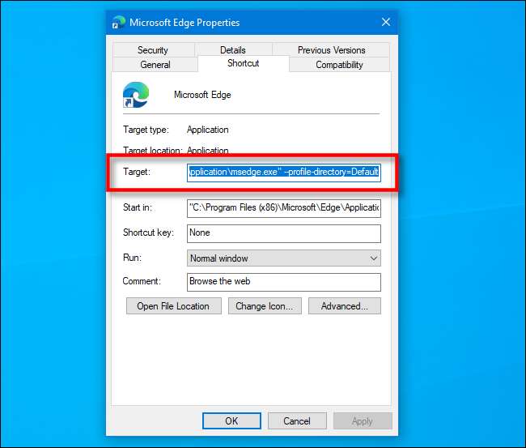Click the Target type value Application
The width and height of the screenshot is (526, 448).
pos(208,130)
